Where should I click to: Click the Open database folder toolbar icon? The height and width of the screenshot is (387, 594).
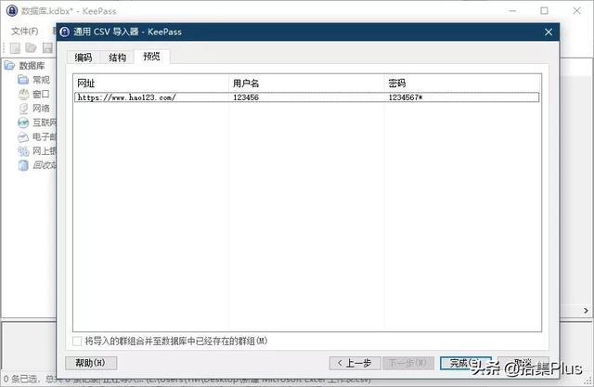(x=31, y=47)
